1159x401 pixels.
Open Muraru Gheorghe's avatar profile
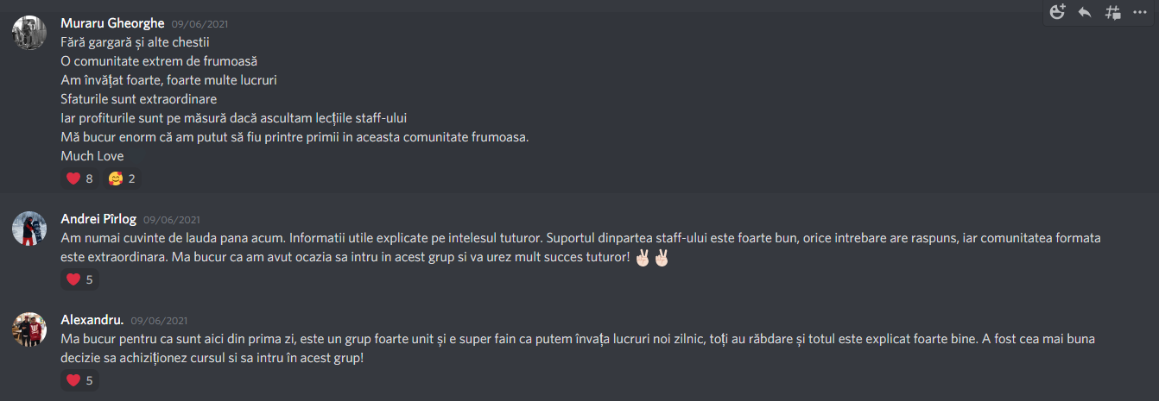(x=29, y=32)
